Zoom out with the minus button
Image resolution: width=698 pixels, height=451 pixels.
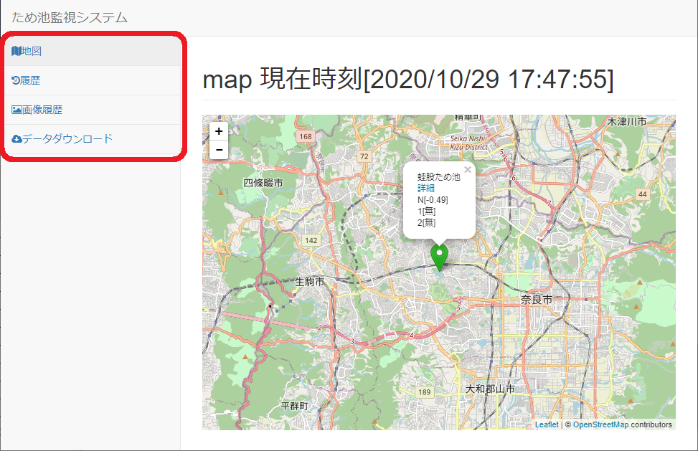(219, 150)
